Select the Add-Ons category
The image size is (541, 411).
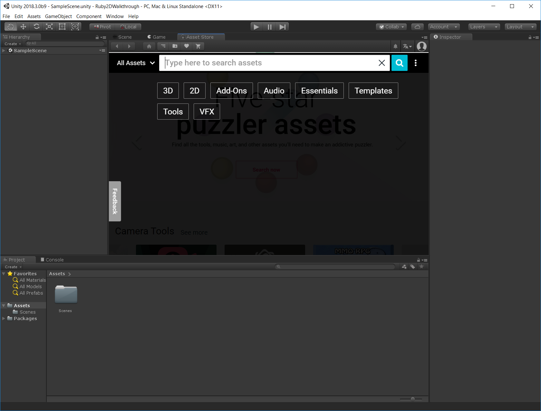[232, 91]
